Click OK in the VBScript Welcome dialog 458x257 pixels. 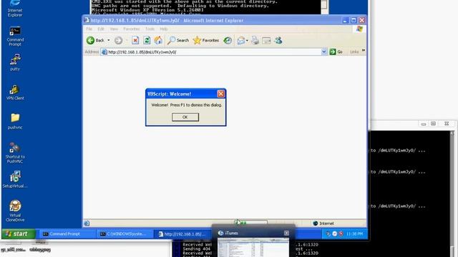185,117
